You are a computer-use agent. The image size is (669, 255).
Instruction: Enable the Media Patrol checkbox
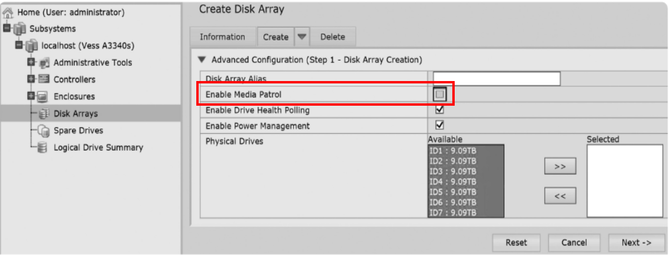(440, 95)
